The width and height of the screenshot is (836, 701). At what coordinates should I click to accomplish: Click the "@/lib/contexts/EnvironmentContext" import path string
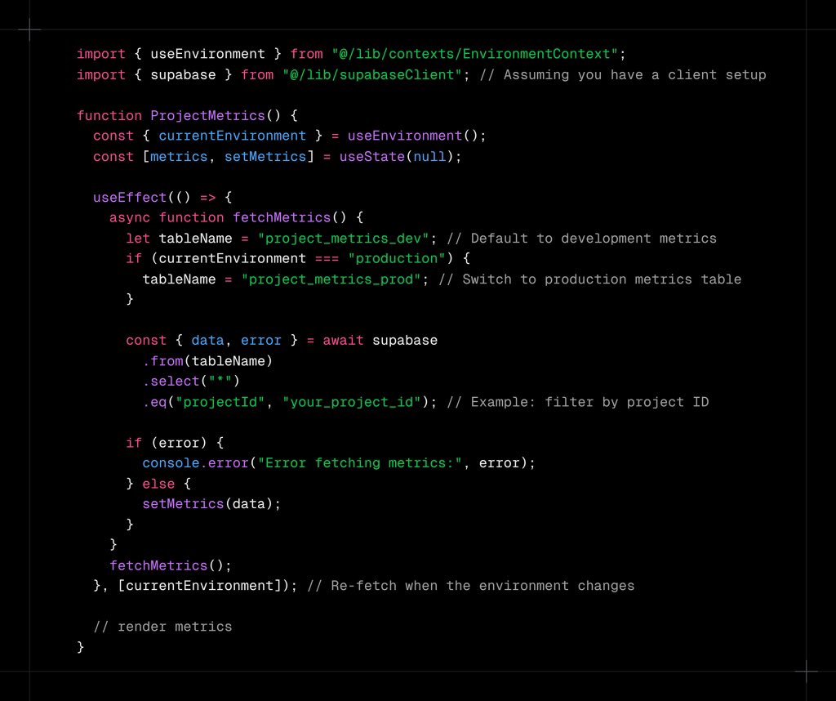pos(474,54)
